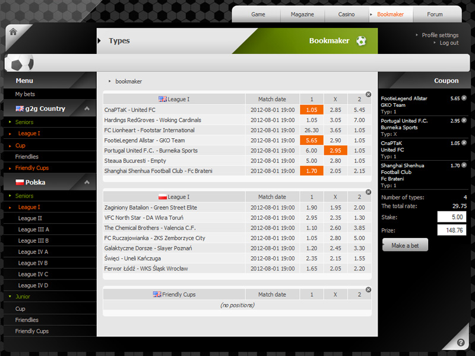Remove FootieLegend Allstar bet from coupon
475x356 pixels.
[x=464, y=98]
